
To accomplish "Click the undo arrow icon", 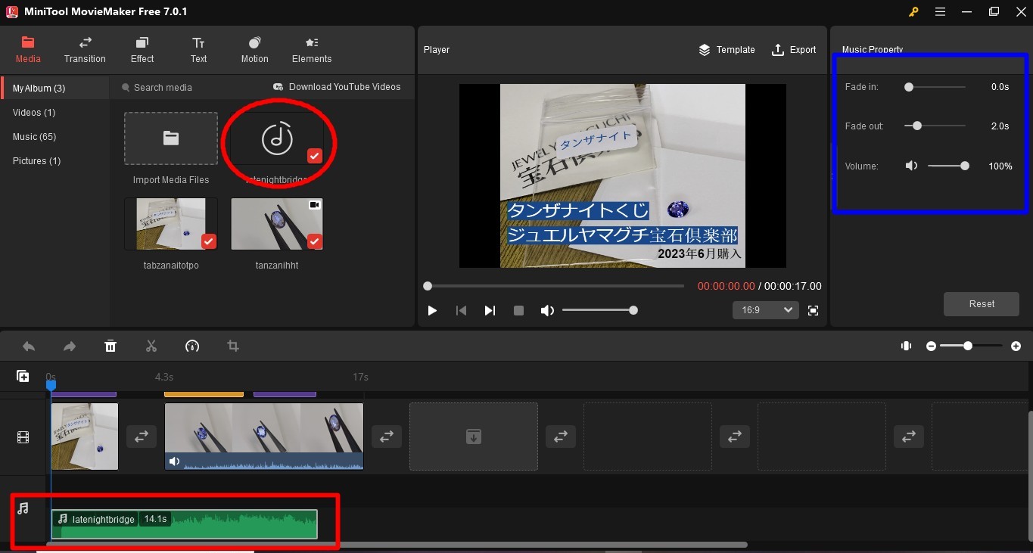I will click(x=29, y=346).
